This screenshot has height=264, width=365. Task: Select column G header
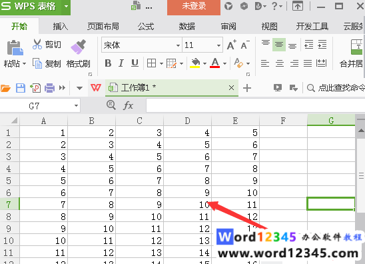(x=331, y=120)
